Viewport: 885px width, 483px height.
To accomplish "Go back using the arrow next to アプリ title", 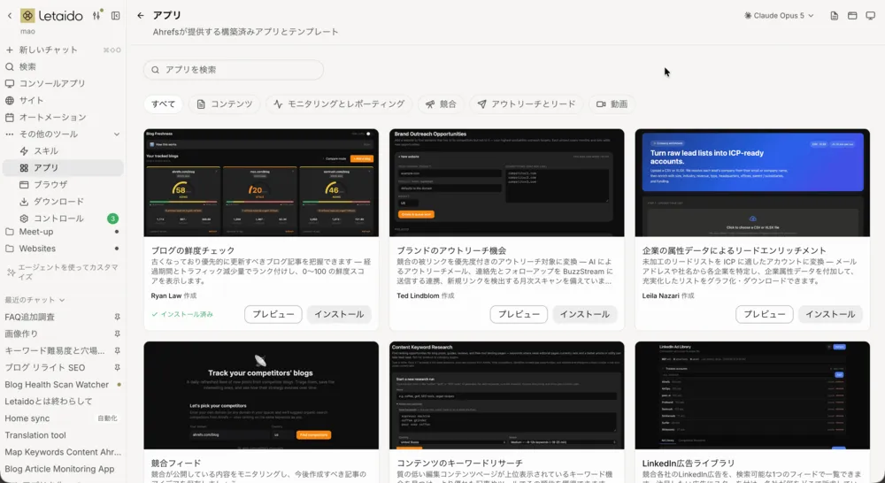I will click(x=141, y=16).
